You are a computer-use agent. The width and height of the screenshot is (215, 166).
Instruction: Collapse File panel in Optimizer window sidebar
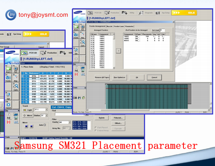point(85,64)
